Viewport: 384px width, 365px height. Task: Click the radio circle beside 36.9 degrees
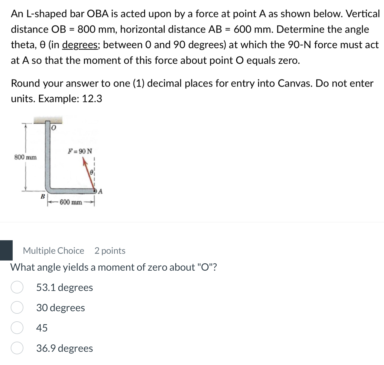[x=18, y=348]
